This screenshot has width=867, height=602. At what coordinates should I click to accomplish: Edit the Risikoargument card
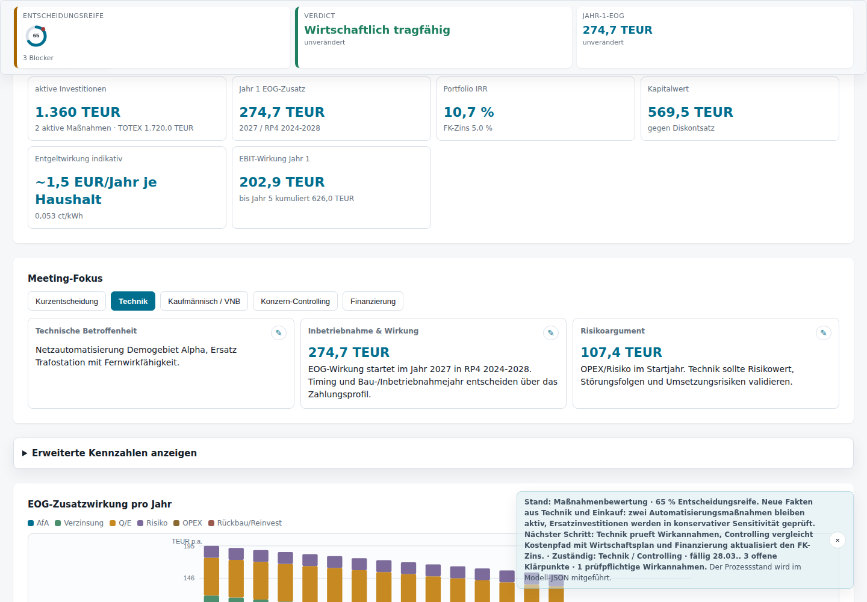(x=824, y=333)
